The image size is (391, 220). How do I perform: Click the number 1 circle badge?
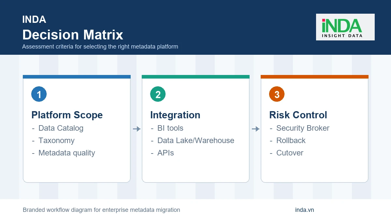39,95
